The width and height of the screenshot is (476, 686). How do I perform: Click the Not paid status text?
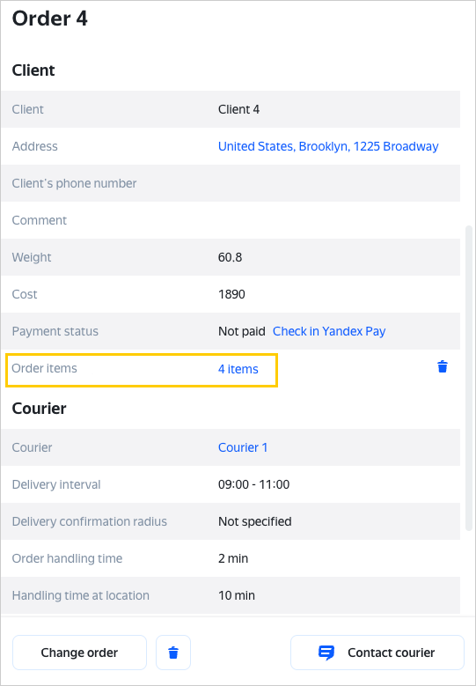tap(242, 331)
